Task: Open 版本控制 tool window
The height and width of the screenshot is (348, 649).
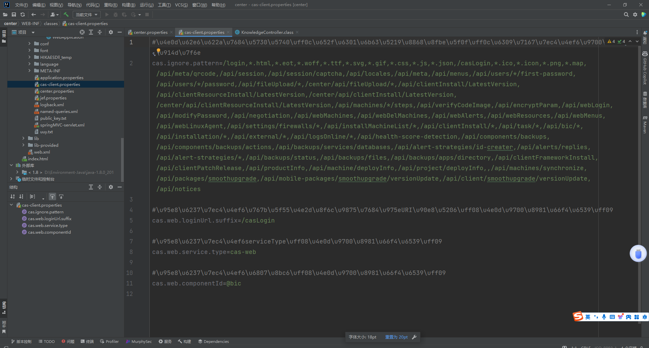Action: tap(21, 342)
